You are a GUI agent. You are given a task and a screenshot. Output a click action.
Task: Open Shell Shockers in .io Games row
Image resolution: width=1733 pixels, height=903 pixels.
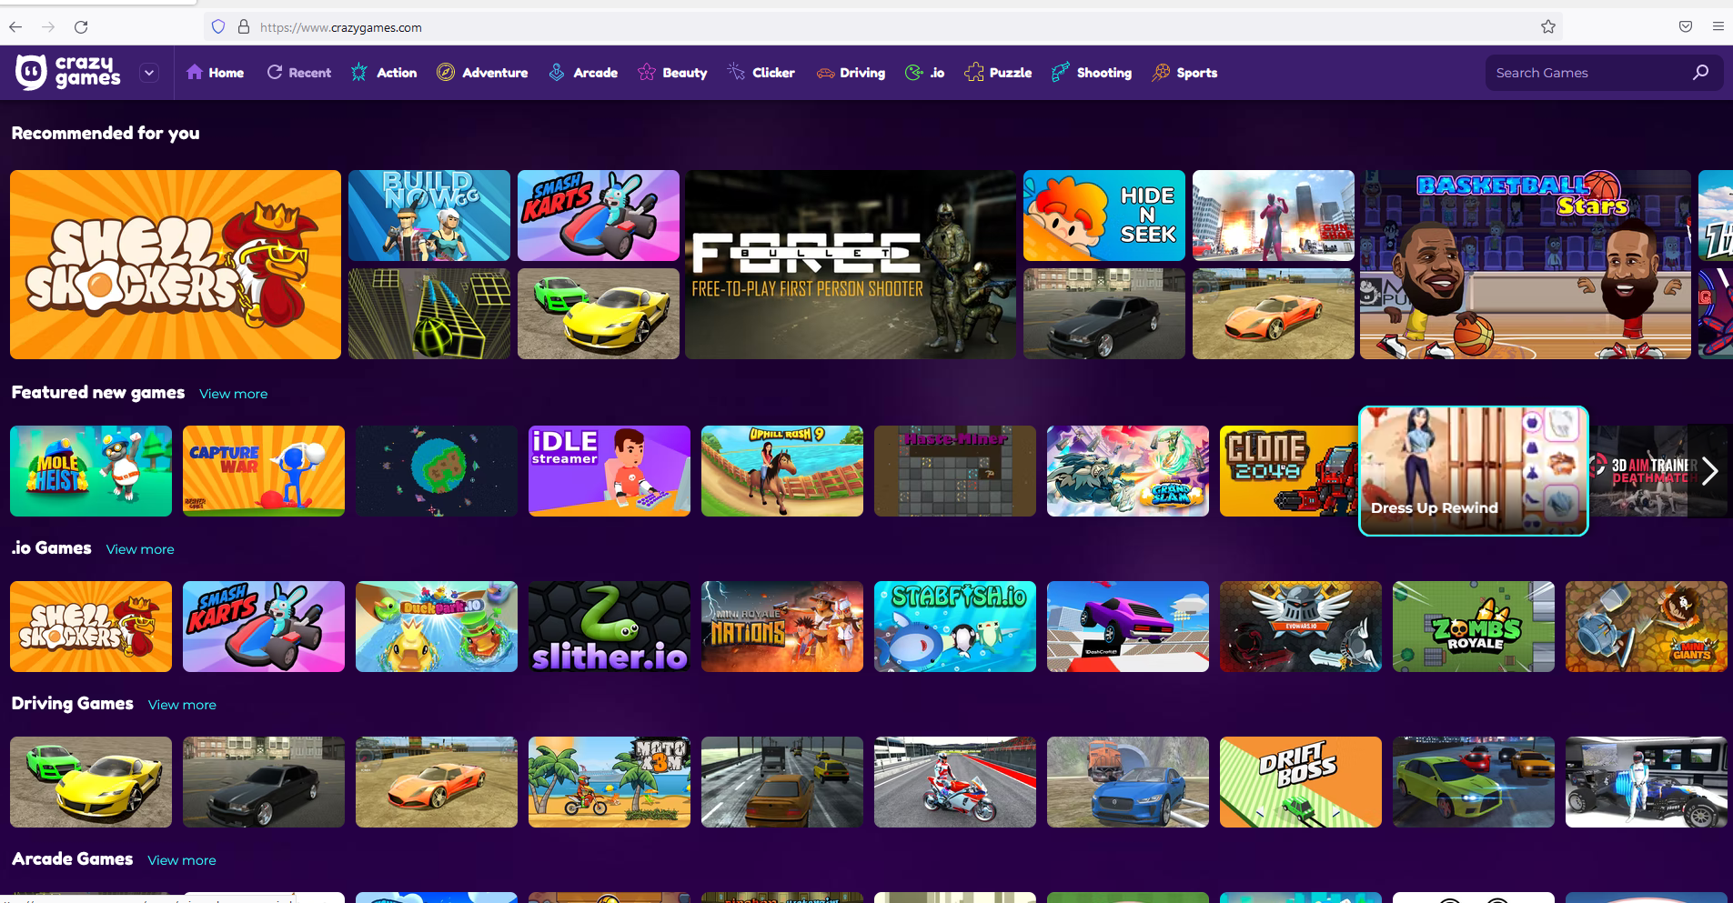[91, 627]
